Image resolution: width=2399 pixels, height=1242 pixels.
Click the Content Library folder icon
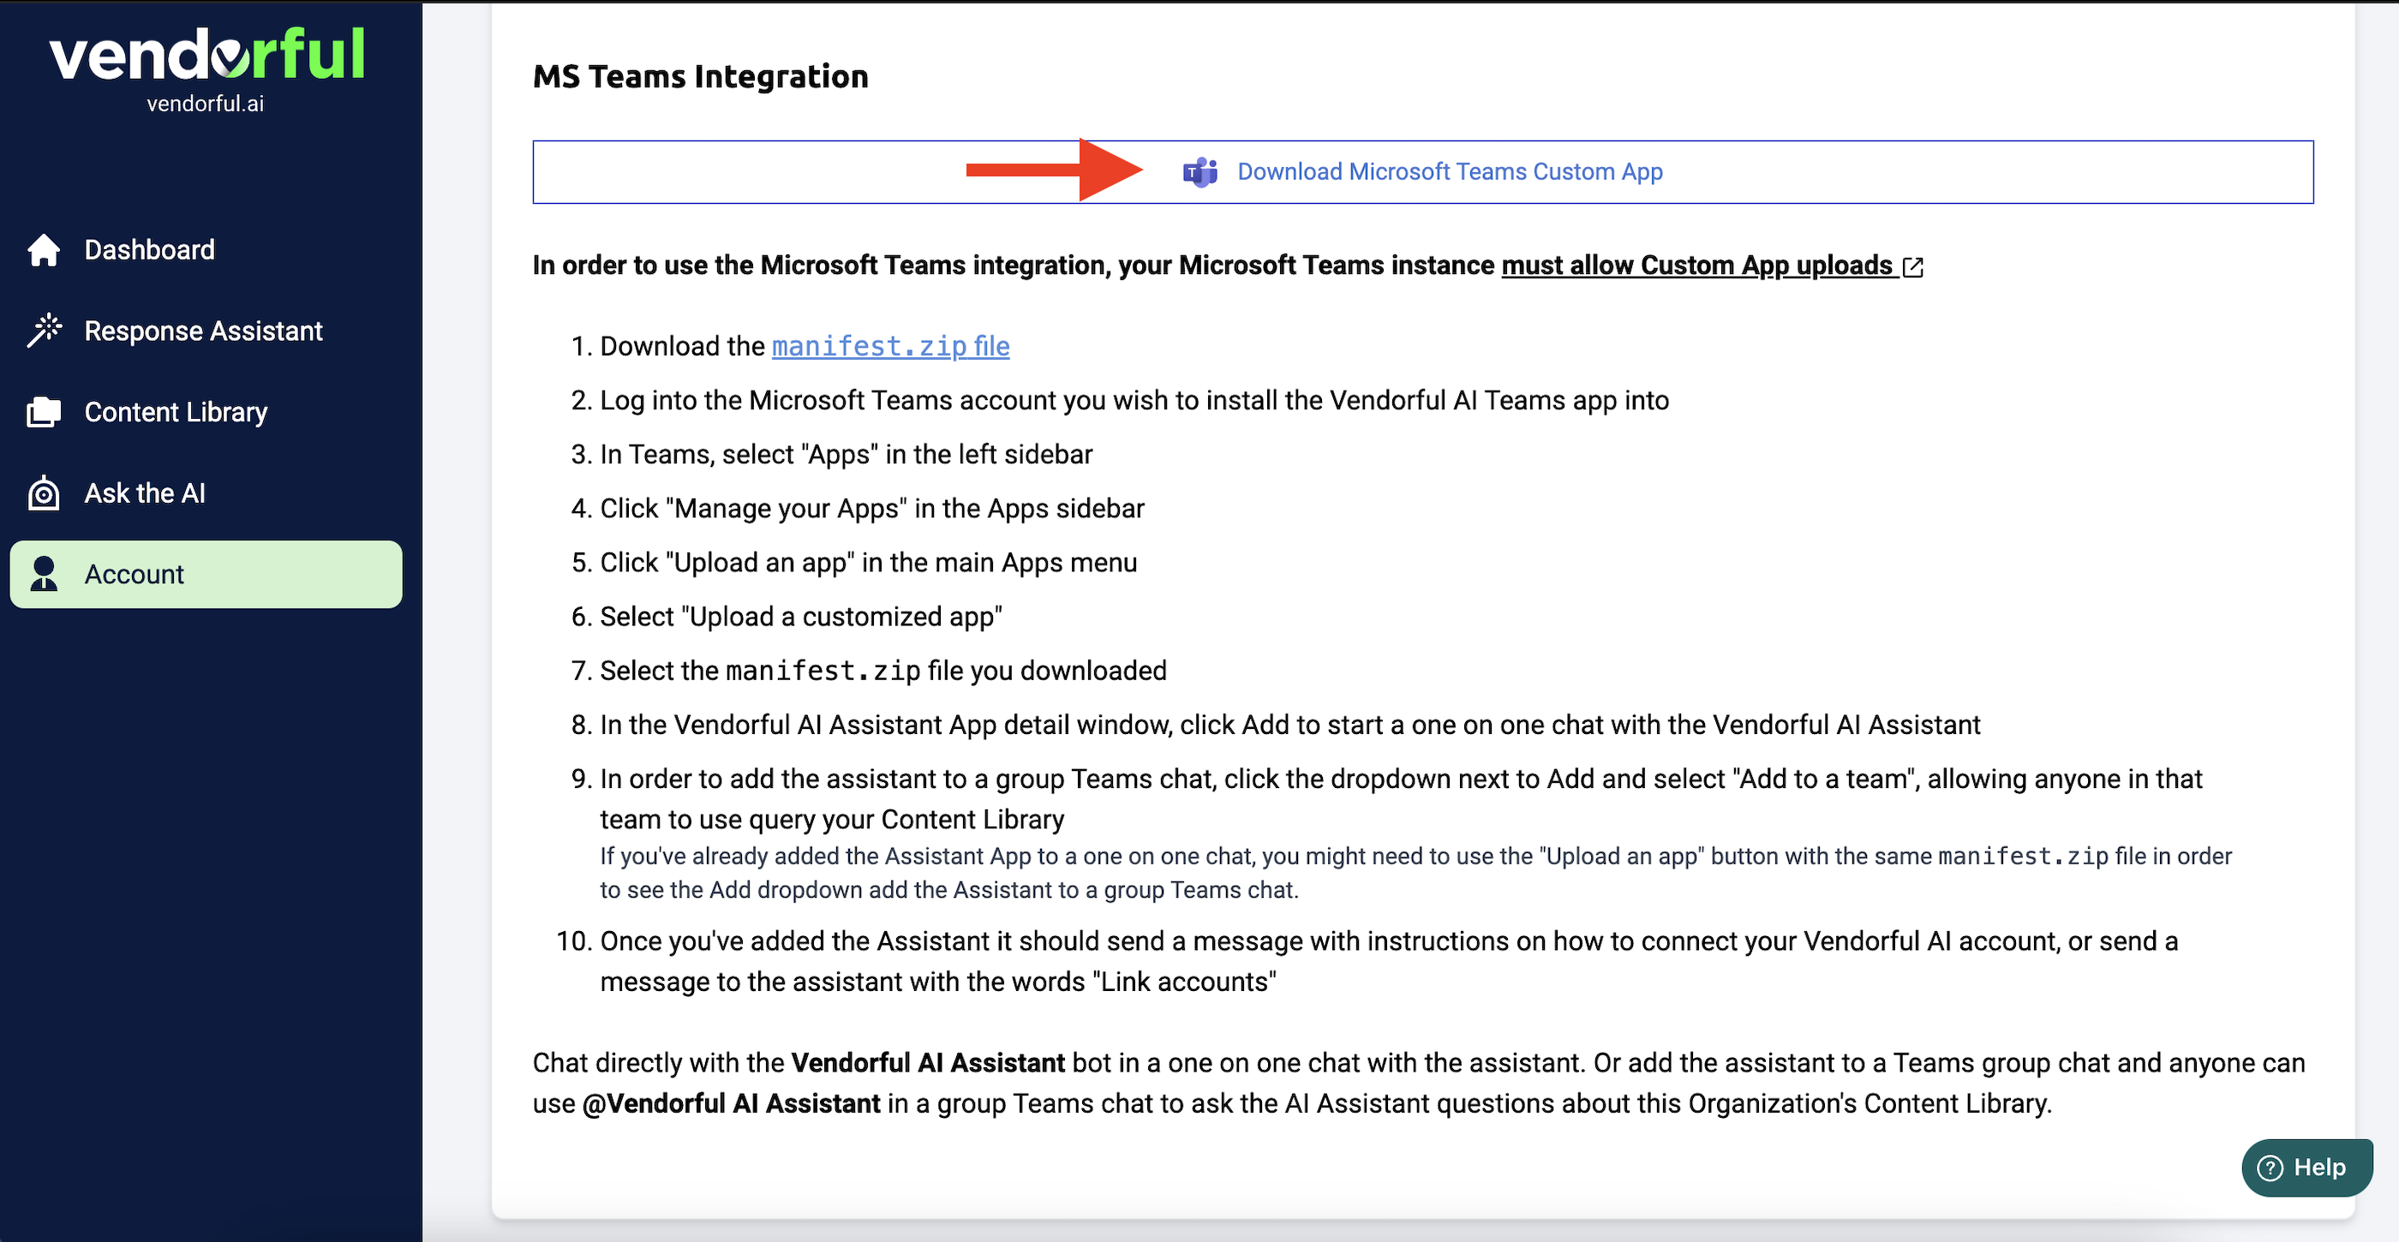pyautogui.click(x=44, y=411)
